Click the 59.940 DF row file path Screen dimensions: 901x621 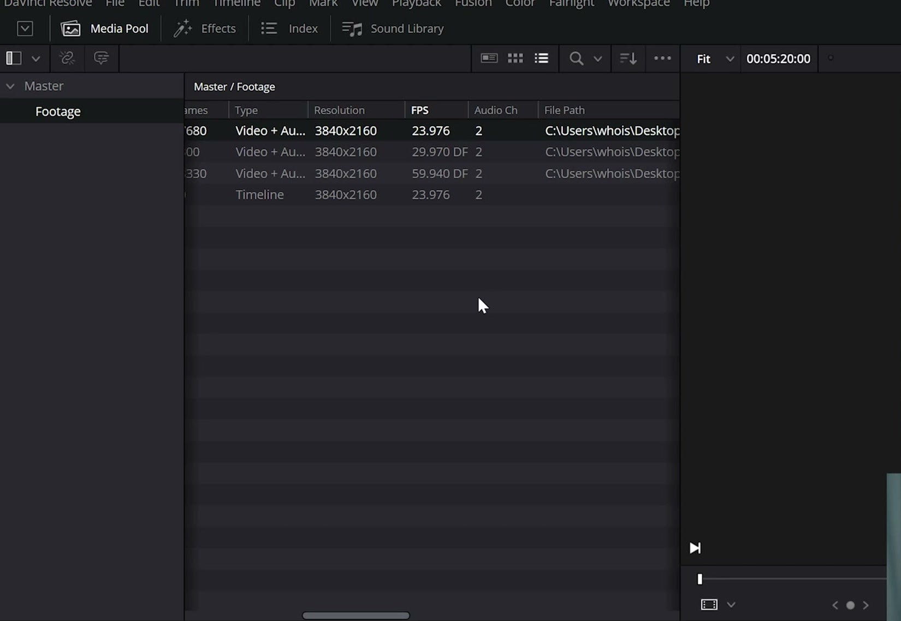tap(612, 174)
